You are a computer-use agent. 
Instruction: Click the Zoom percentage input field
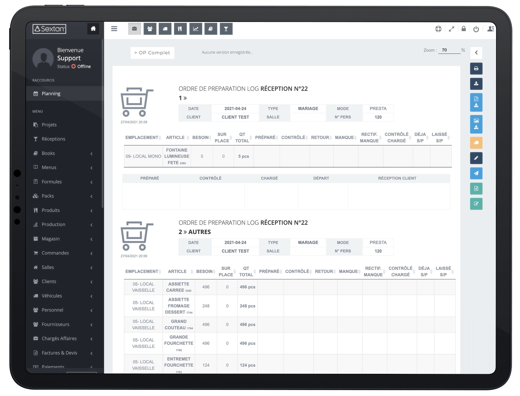tap(450, 50)
